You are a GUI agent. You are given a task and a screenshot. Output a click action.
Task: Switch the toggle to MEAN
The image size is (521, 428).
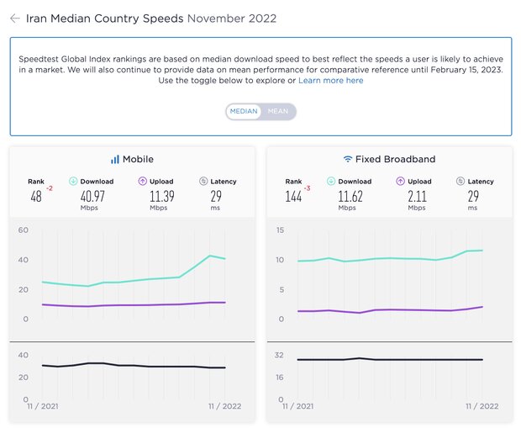278,111
